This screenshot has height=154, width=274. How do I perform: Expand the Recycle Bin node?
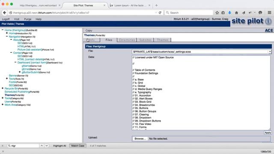tap(3, 89)
